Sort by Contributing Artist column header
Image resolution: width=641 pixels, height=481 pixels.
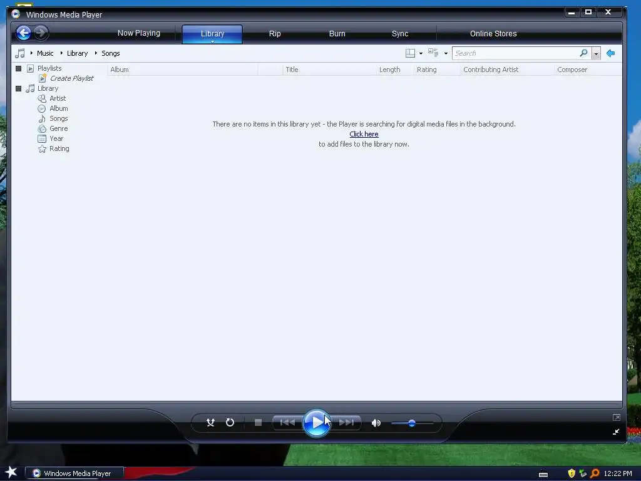[507, 70]
